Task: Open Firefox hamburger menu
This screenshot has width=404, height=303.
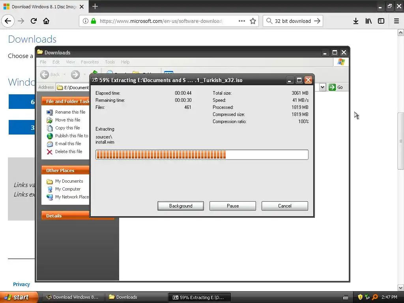Action: click(x=397, y=21)
